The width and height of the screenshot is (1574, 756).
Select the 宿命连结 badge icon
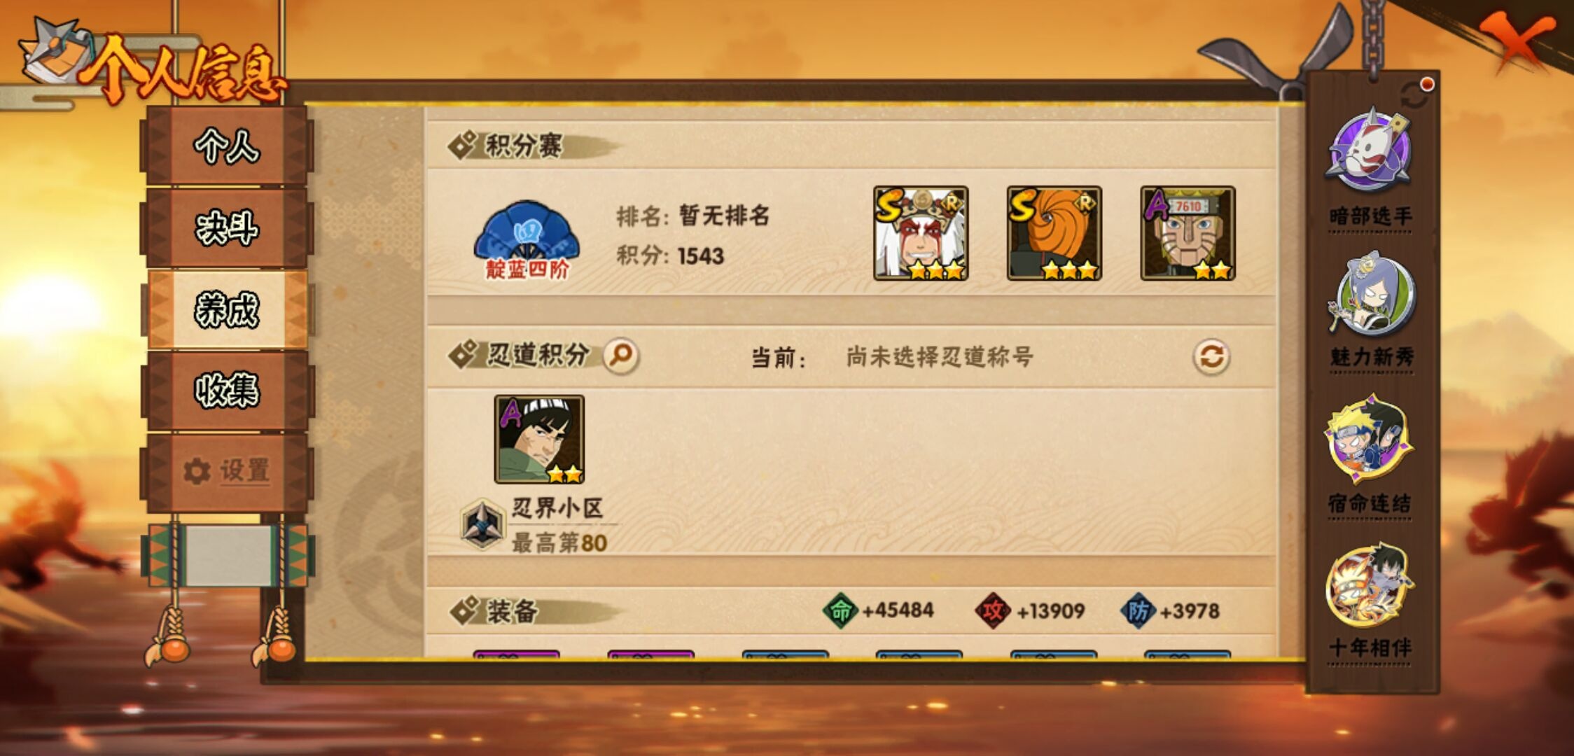pyautogui.click(x=1368, y=438)
